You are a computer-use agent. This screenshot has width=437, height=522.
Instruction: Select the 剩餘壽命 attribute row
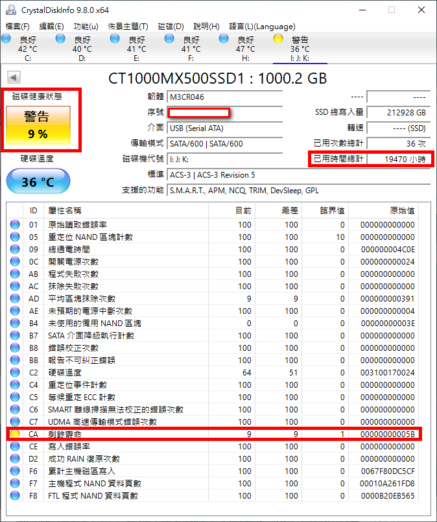click(213, 434)
